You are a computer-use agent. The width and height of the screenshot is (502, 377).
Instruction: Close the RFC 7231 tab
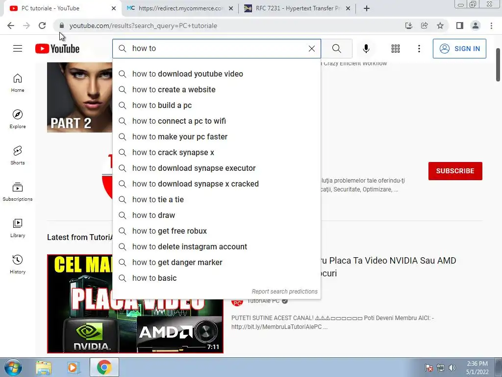click(348, 8)
